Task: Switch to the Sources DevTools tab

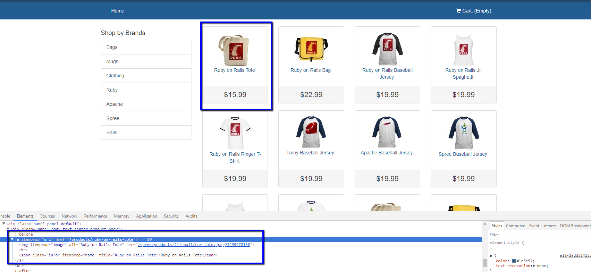Action: pos(48,216)
